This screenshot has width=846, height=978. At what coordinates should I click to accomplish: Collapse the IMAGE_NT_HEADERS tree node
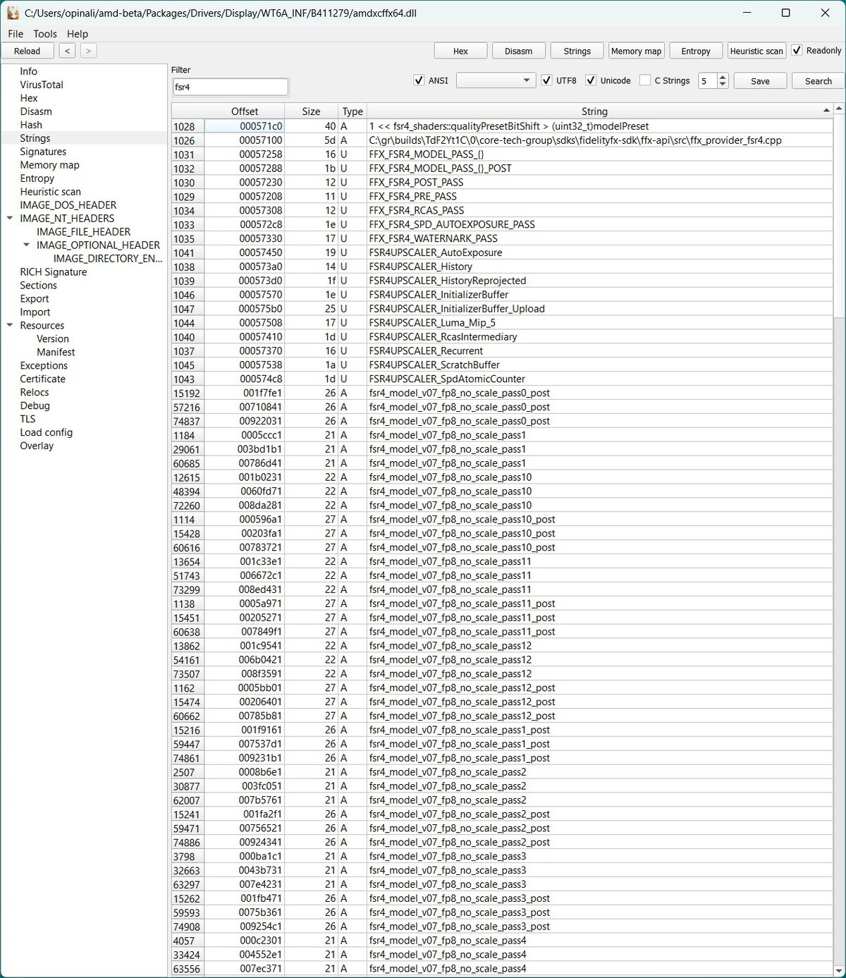(x=10, y=219)
